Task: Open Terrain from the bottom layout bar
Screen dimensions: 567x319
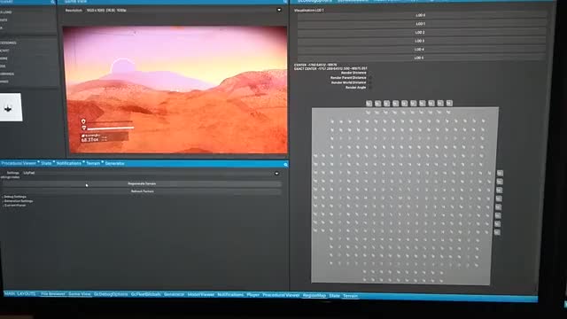Action: pos(351,296)
